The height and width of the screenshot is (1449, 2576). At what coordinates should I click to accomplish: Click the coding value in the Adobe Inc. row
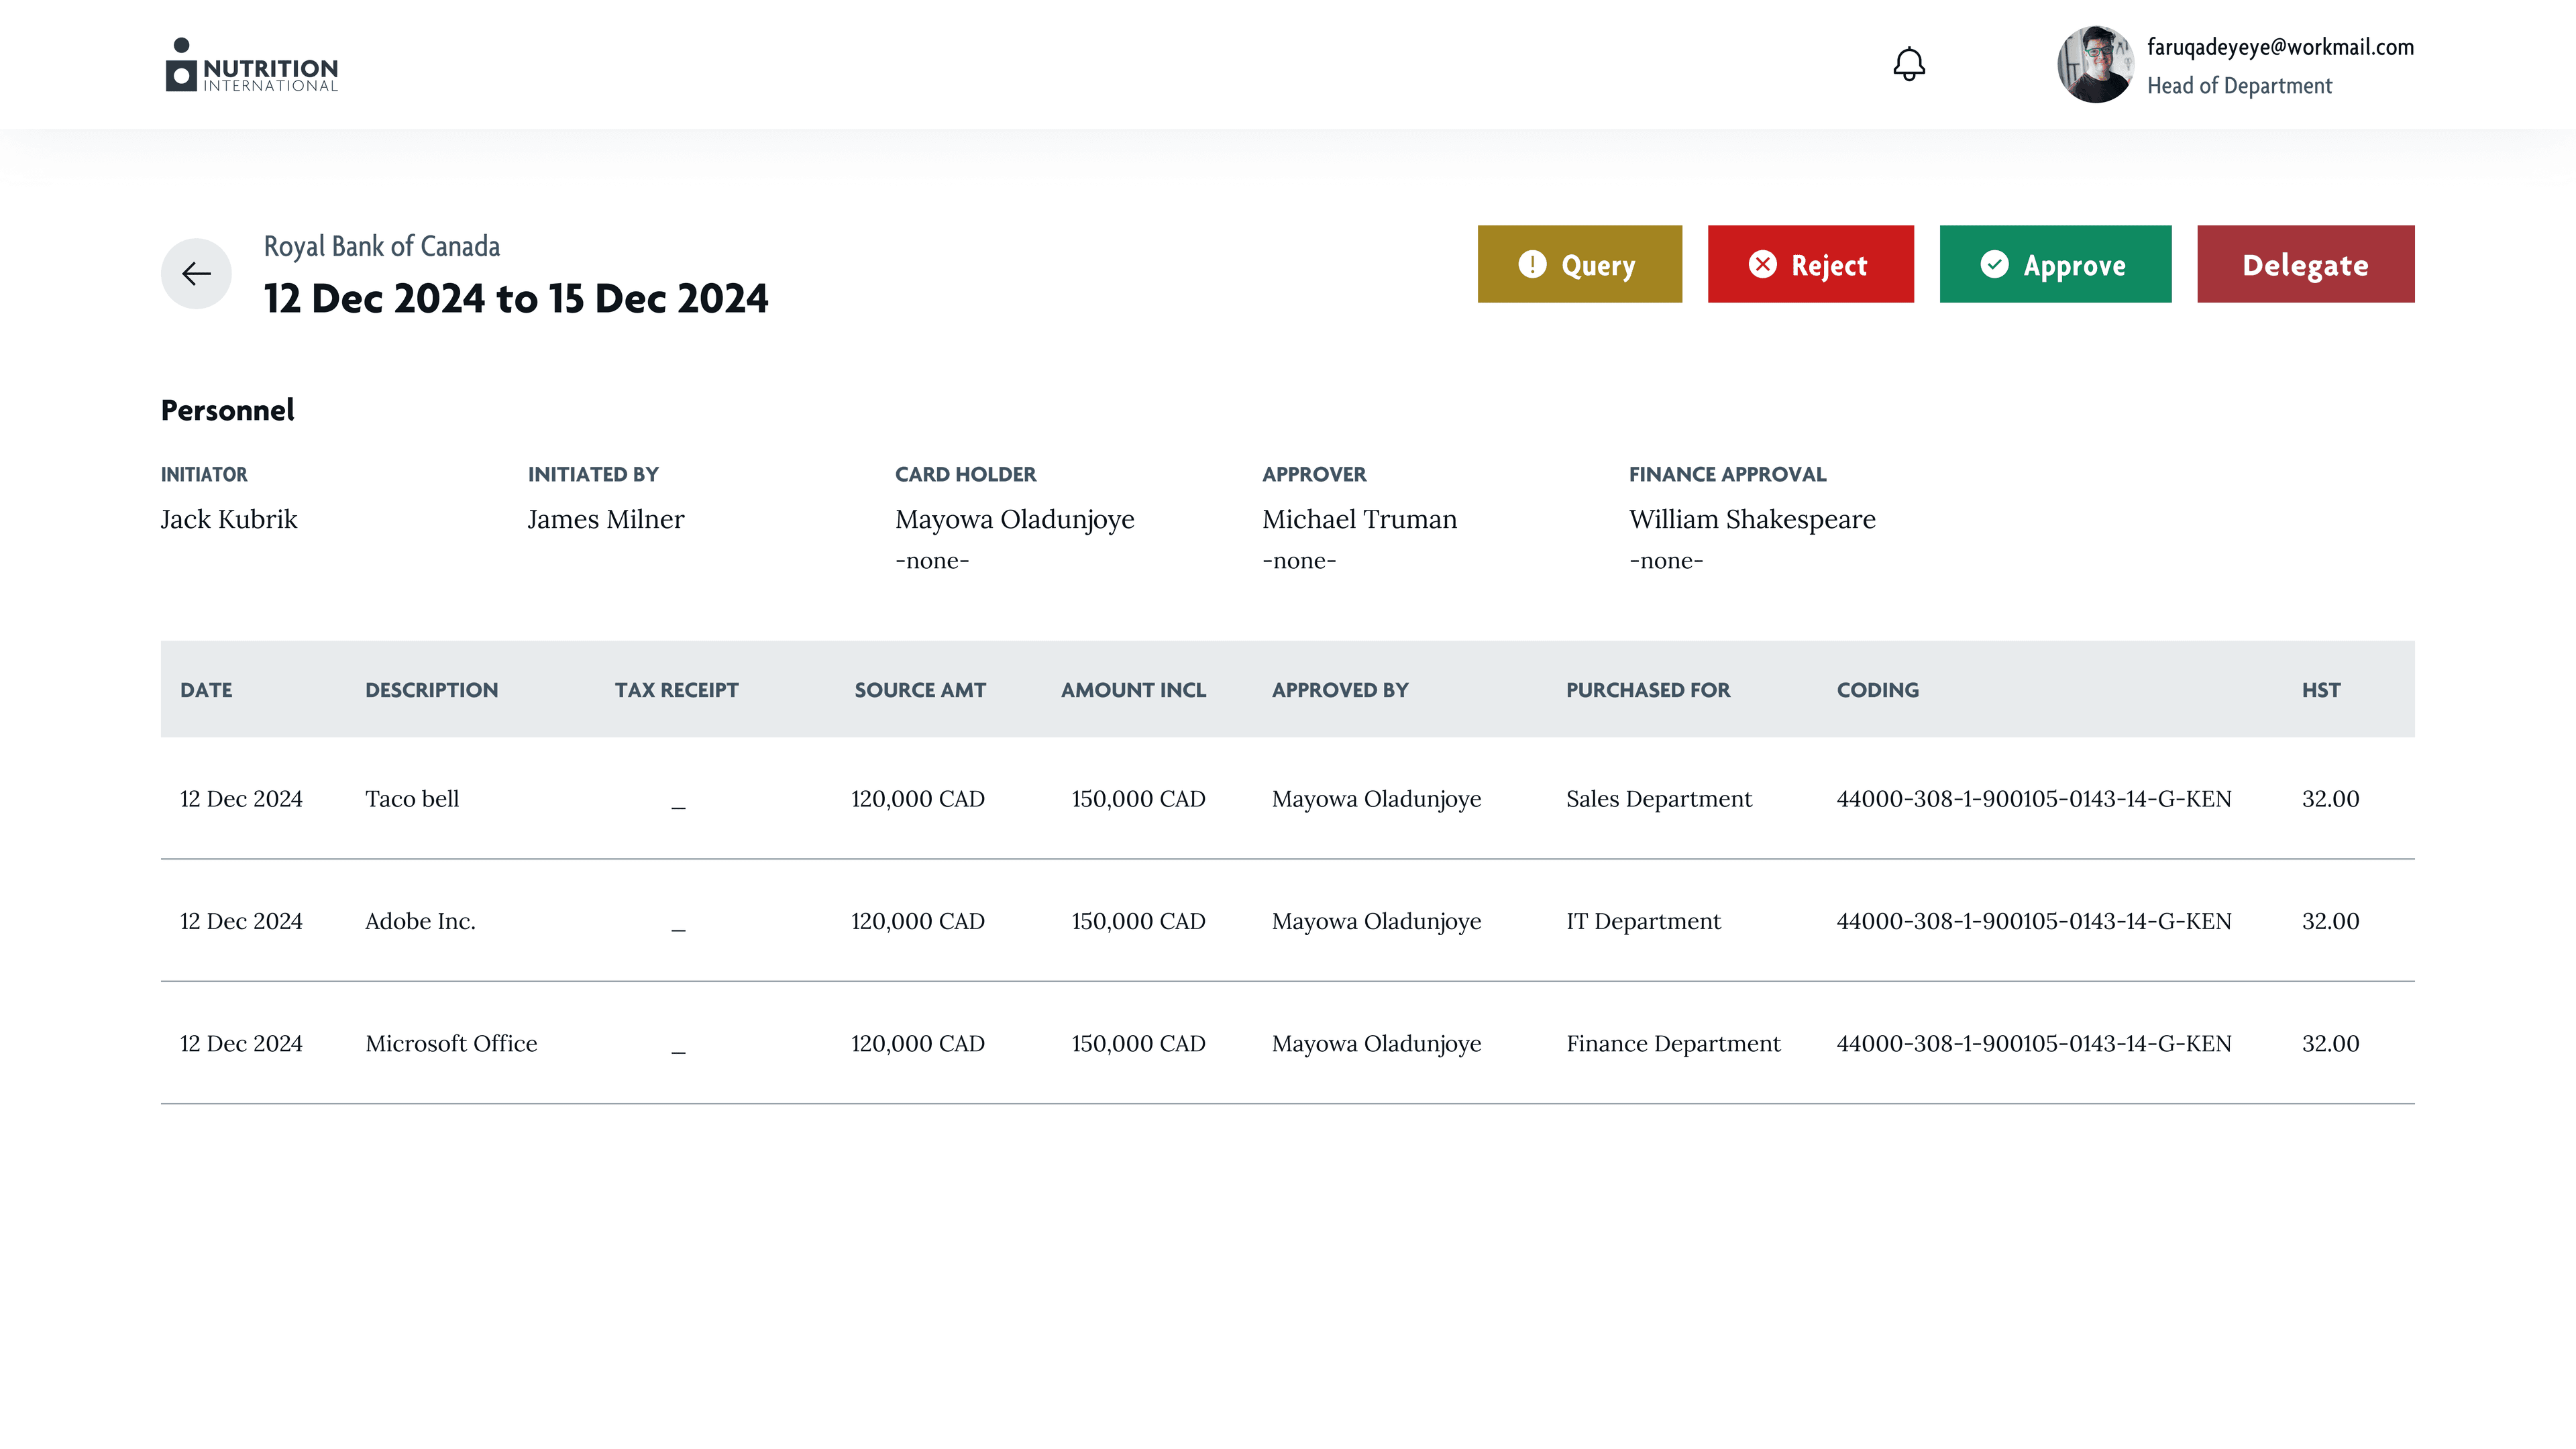tap(2034, 921)
